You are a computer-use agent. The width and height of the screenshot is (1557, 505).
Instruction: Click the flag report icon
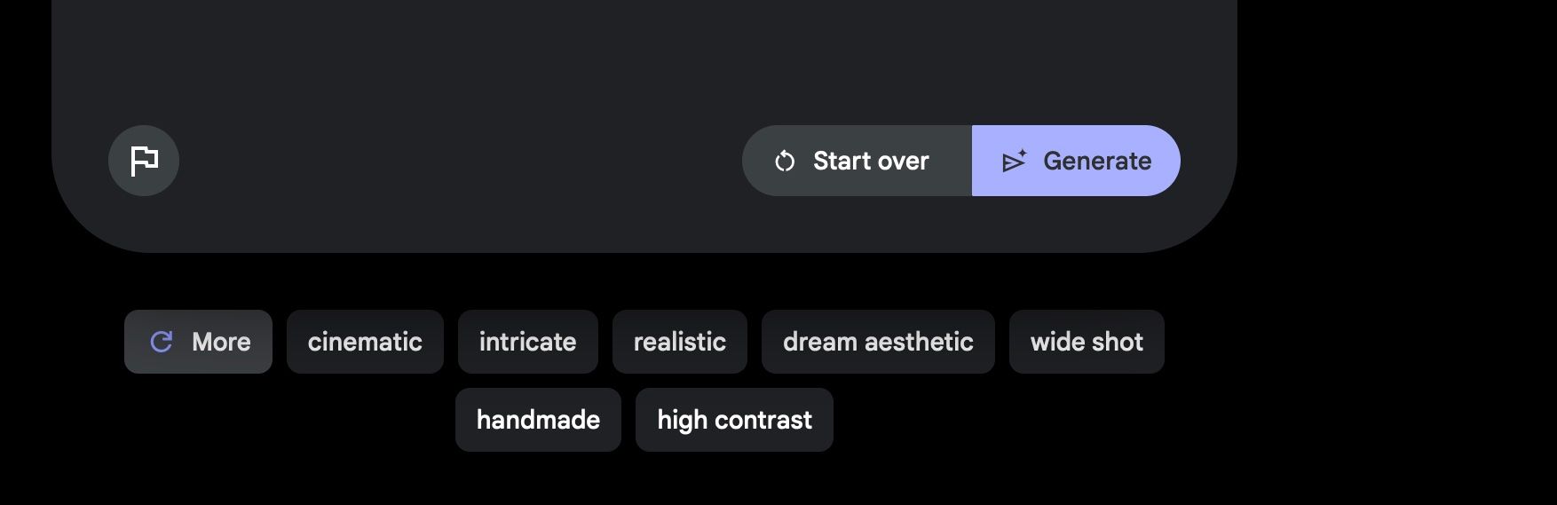pos(144,161)
